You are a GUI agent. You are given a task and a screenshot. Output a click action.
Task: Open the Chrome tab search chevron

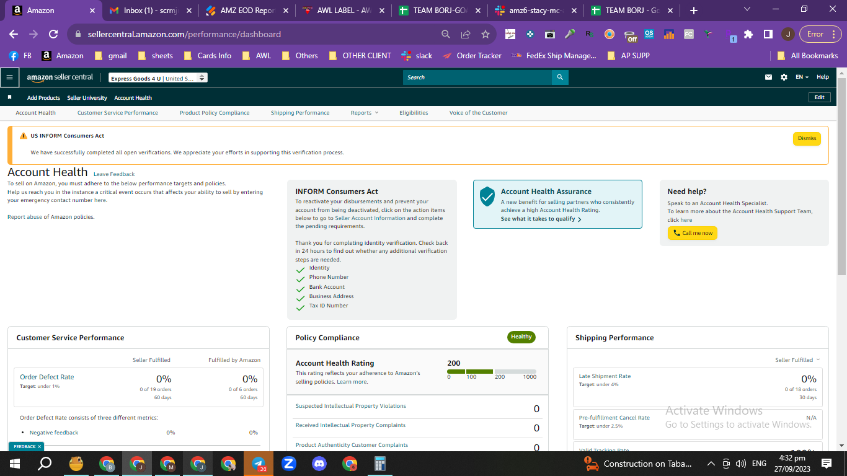tap(747, 9)
